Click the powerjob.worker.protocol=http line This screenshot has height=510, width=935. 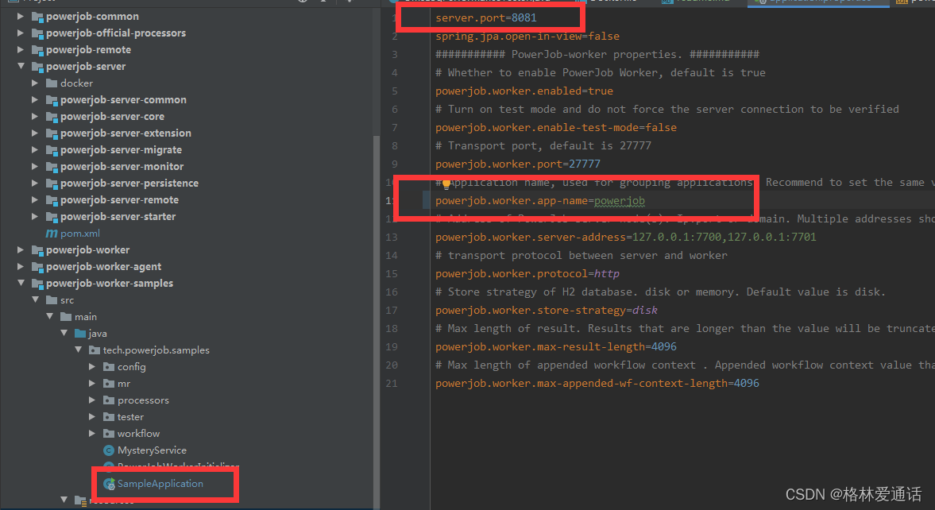coord(527,274)
